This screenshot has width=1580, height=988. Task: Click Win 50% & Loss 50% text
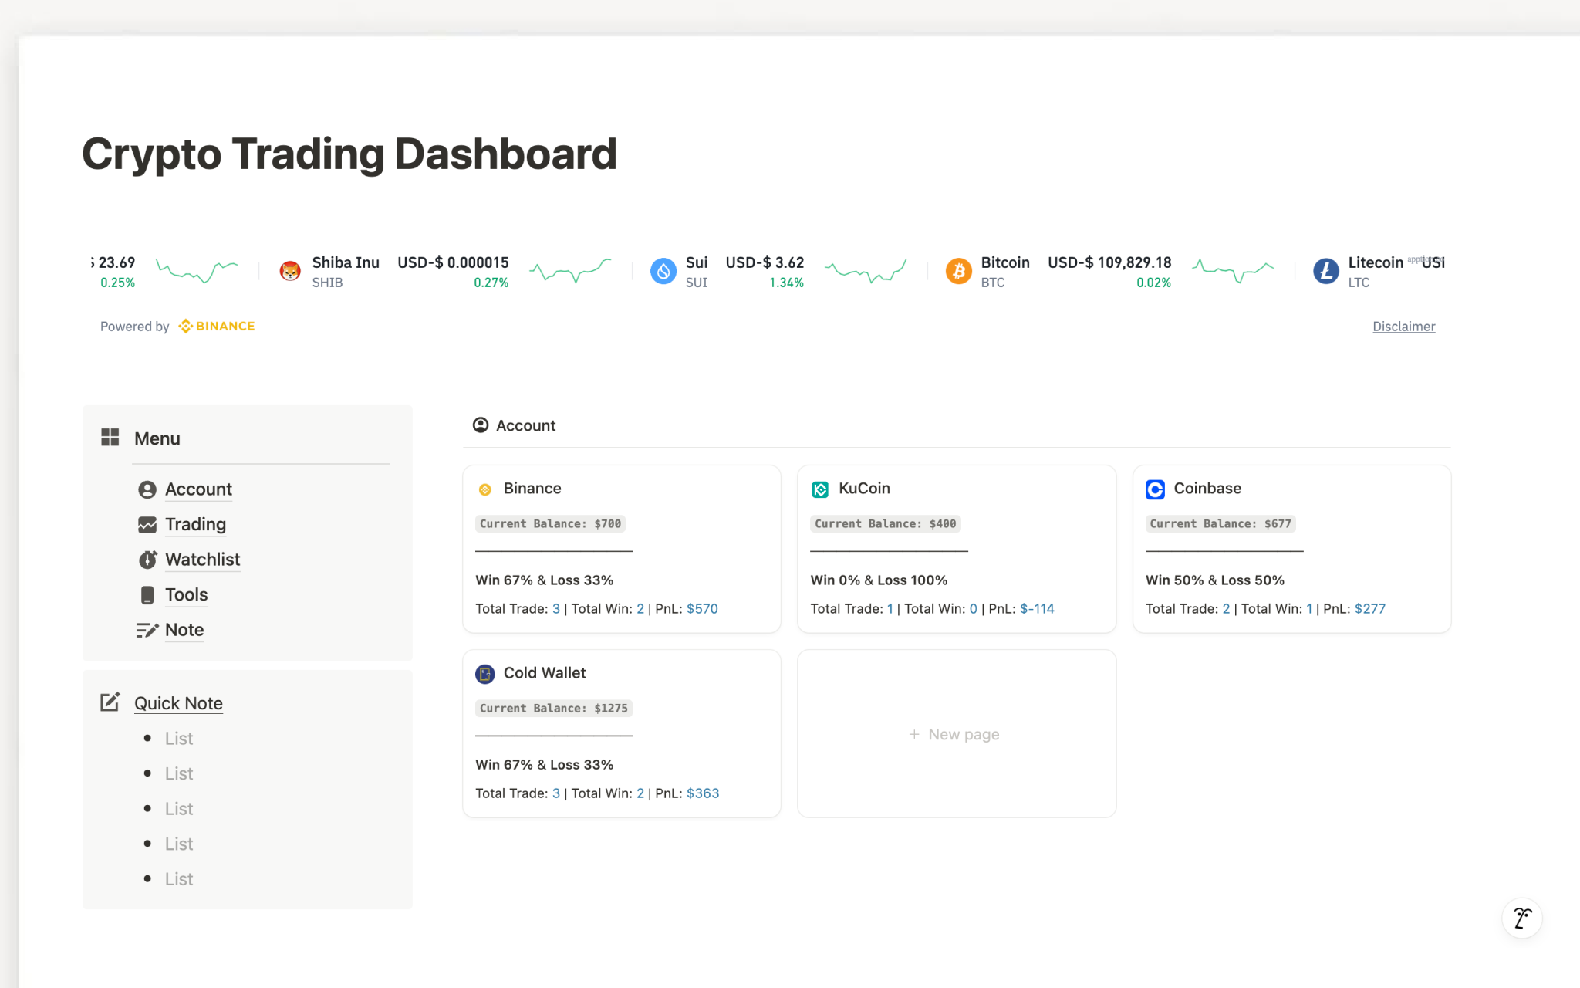pyautogui.click(x=1215, y=580)
